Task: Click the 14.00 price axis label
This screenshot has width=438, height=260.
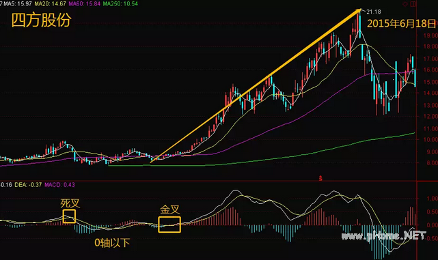Action: pos(430,93)
